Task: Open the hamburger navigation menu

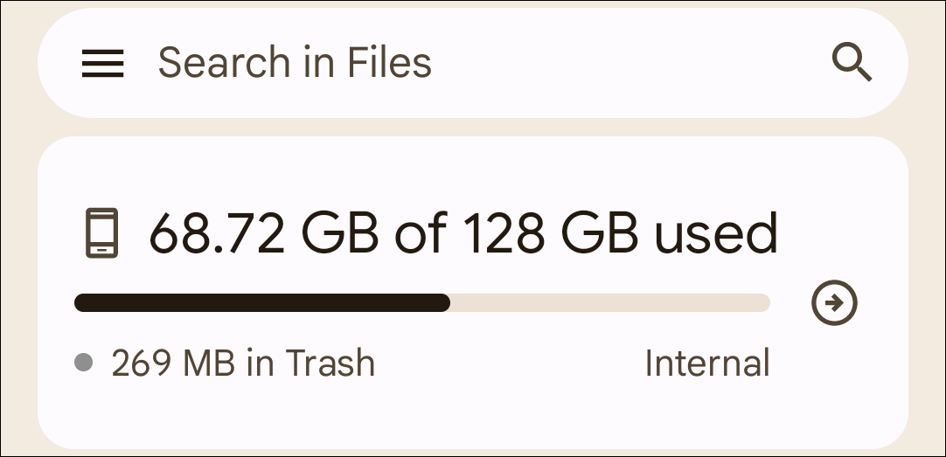Action: [x=102, y=63]
